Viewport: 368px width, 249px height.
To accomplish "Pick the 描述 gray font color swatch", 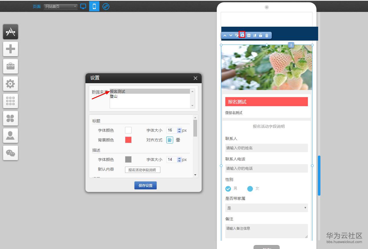I will (128, 159).
